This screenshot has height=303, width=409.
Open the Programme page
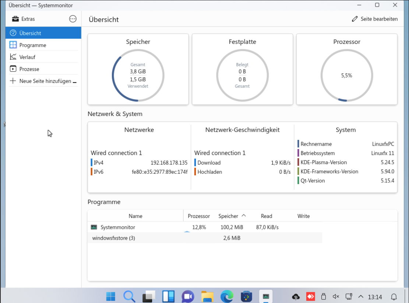(43, 45)
